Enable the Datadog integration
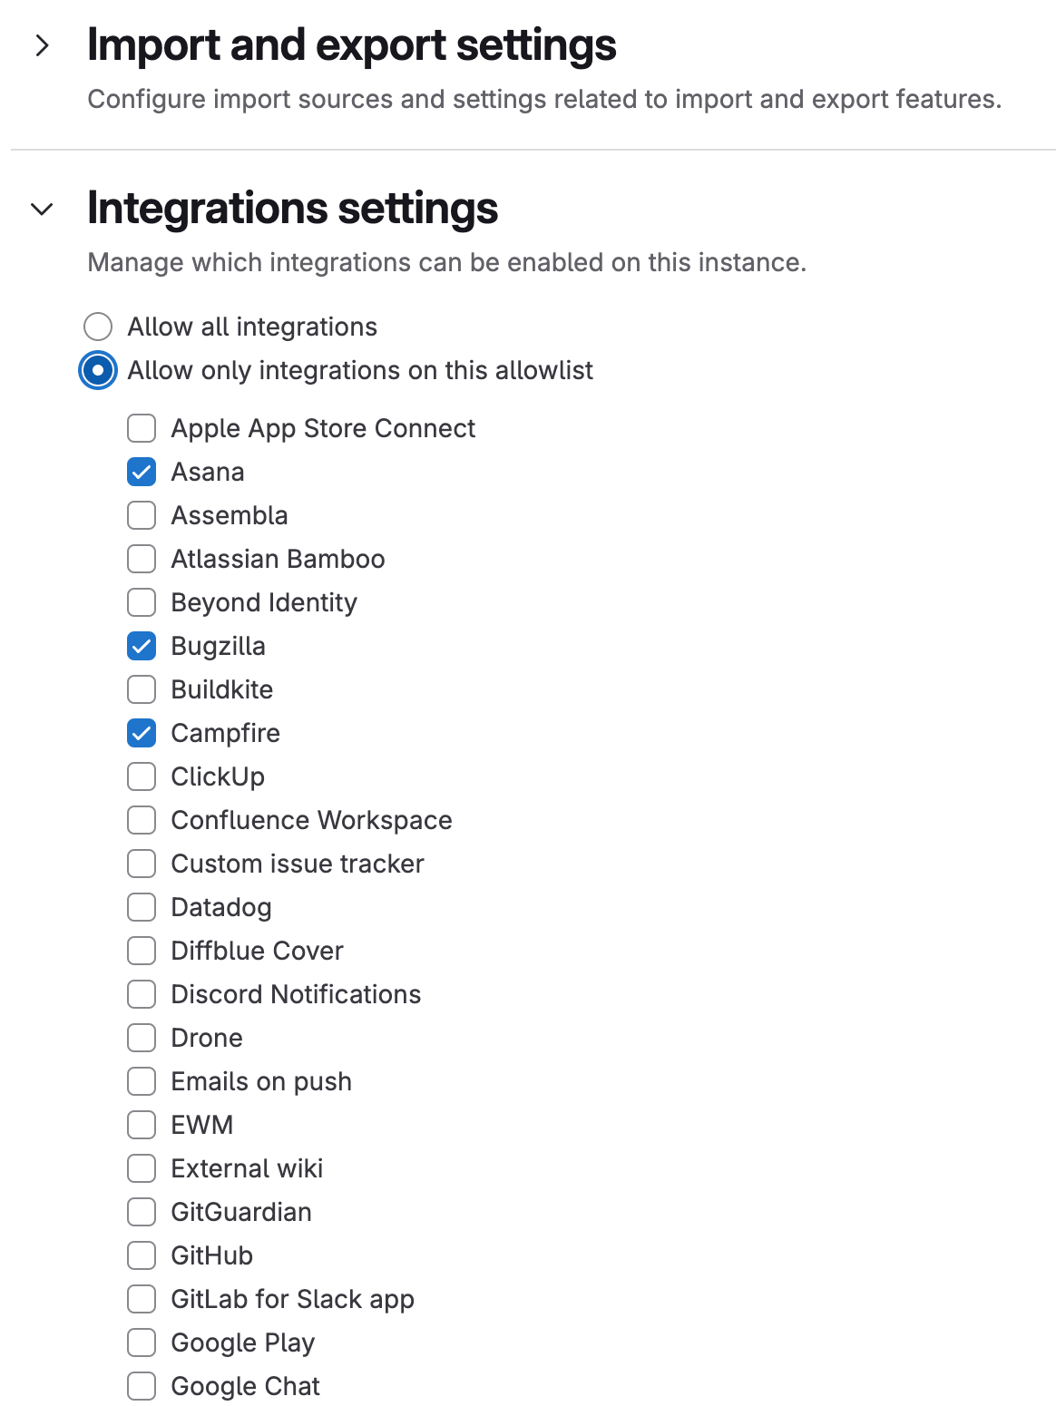 (142, 907)
